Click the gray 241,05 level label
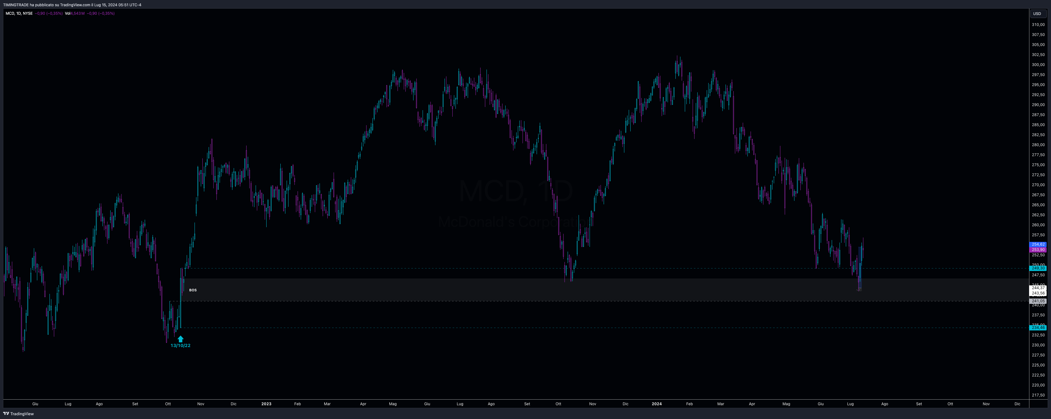 click(x=1038, y=301)
